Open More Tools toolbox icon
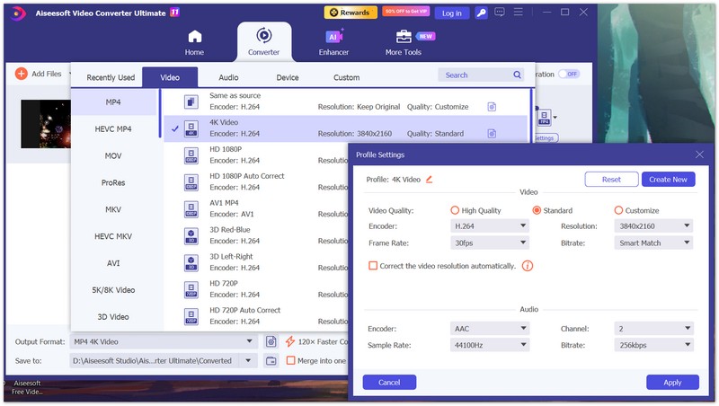Screen dimensions: 719x406 [404, 36]
